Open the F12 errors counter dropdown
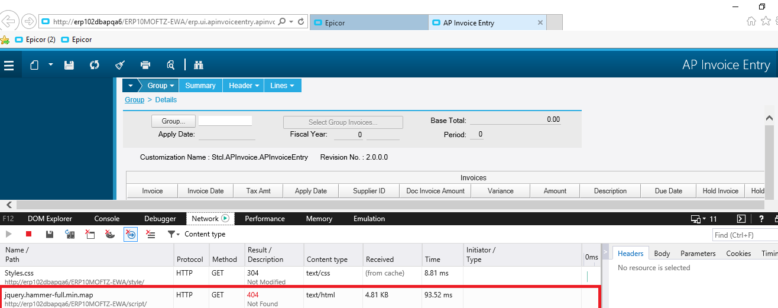This screenshot has height=308, width=778. click(704, 219)
